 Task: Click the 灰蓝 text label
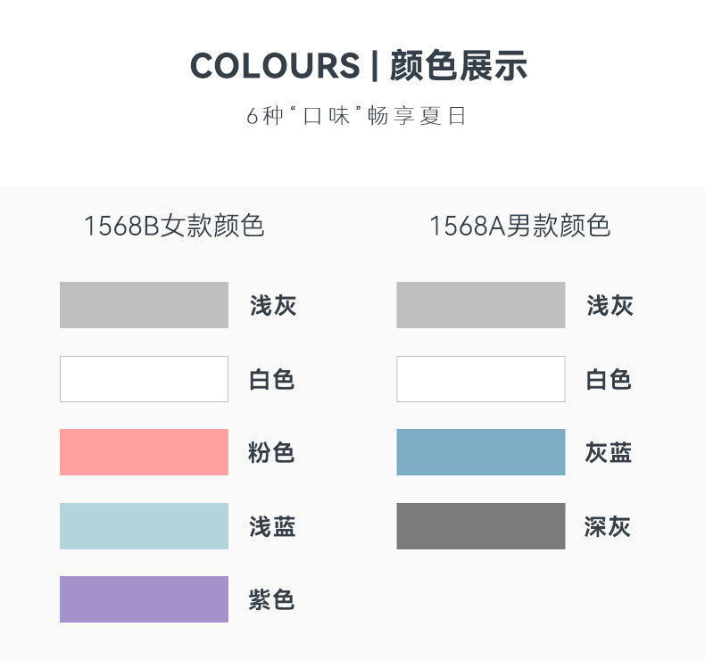click(609, 453)
